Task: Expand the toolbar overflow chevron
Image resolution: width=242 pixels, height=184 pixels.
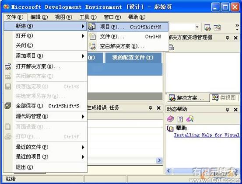Action: click(237, 27)
